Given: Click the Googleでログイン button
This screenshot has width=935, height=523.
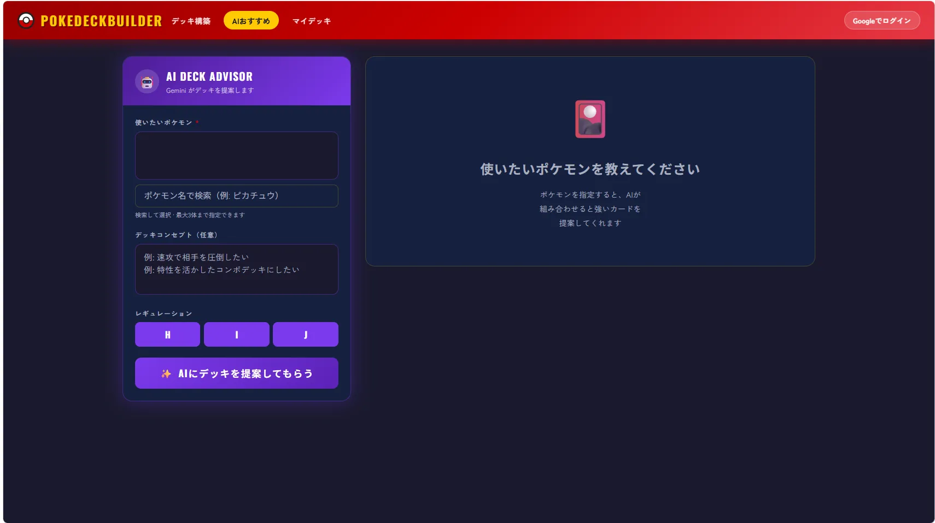Looking at the screenshot, I should coord(881,20).
